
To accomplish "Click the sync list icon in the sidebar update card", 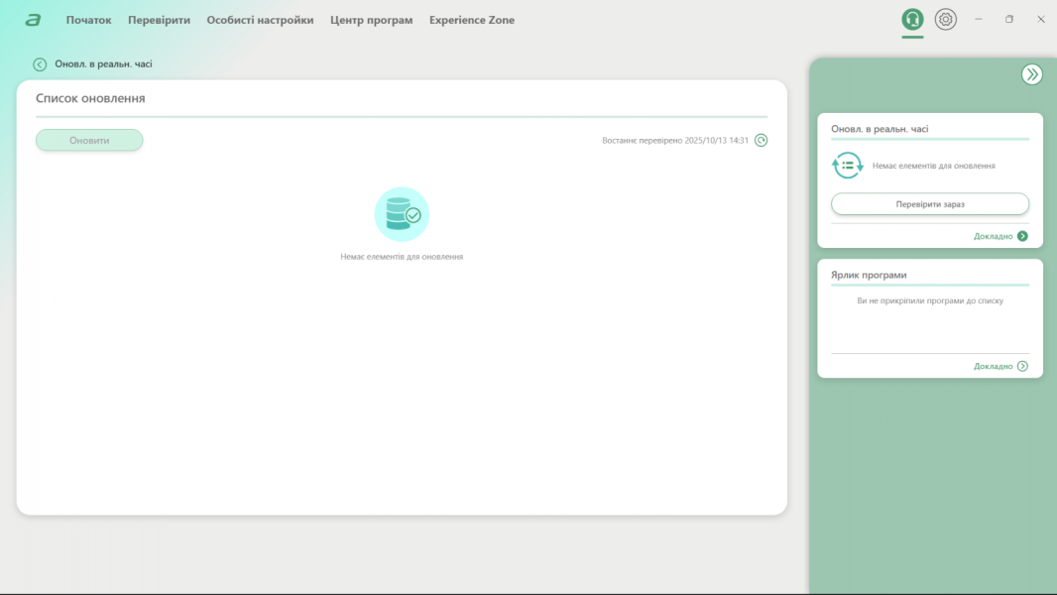I will (847, 166).
